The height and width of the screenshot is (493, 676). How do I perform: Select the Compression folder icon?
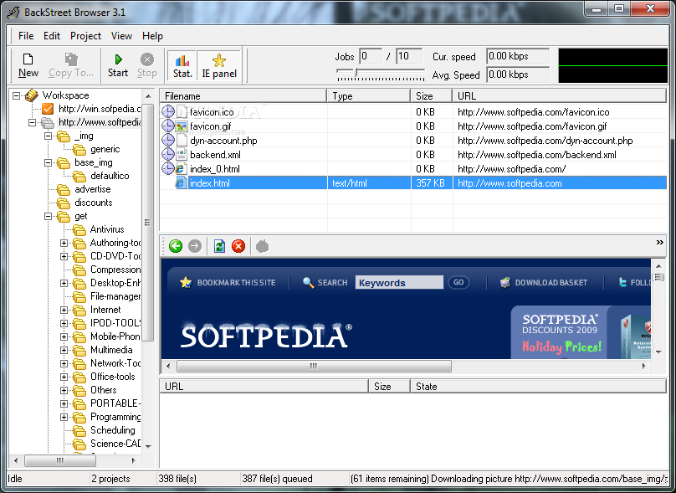point(79,270)
